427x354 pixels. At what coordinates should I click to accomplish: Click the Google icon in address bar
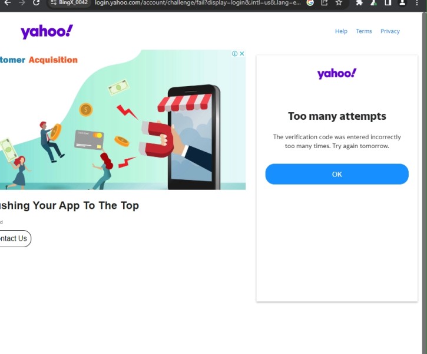[x=310, y=3]
